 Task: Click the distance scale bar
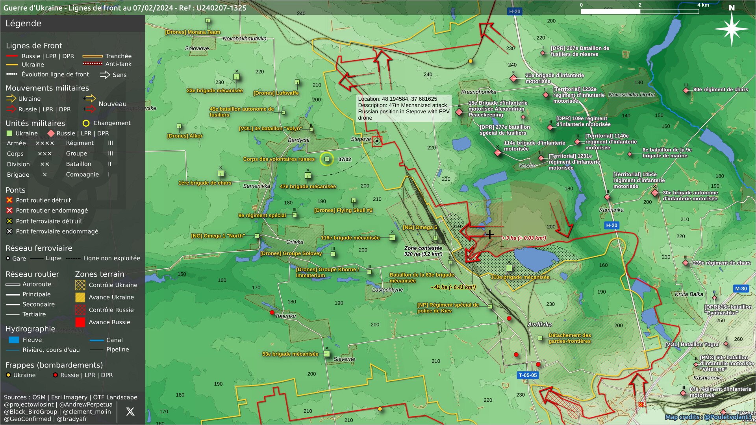pyautogui.click(x=640, y=11)
